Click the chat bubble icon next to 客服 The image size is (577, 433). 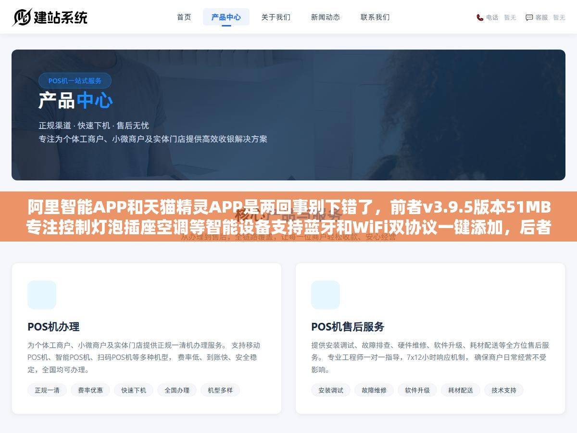[529, 17]
